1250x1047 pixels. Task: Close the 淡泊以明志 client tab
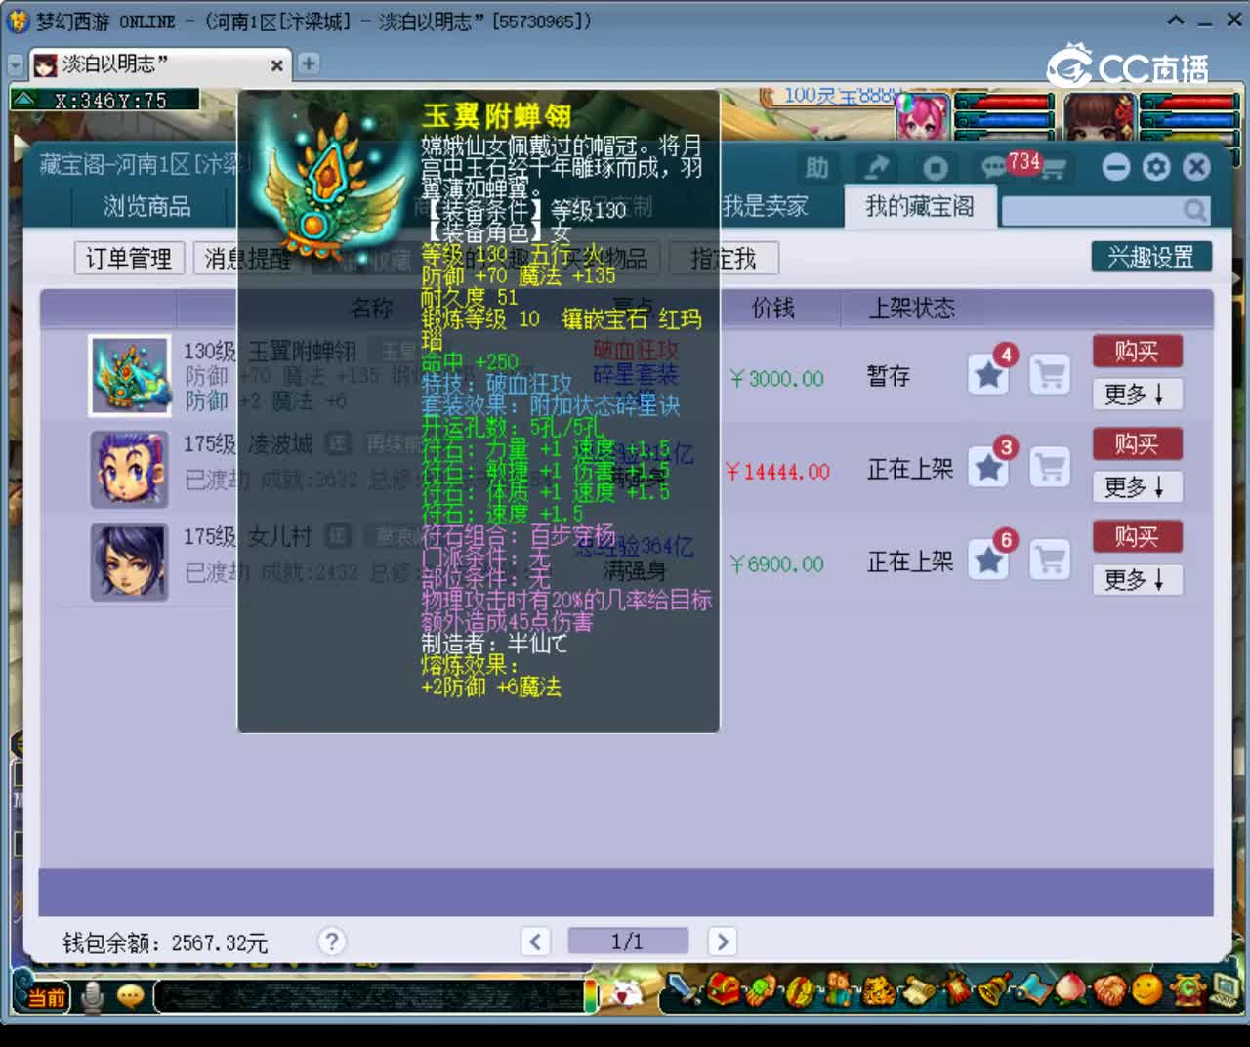point(277,65)
